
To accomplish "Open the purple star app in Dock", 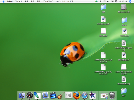I will click(x=92, y=95).
